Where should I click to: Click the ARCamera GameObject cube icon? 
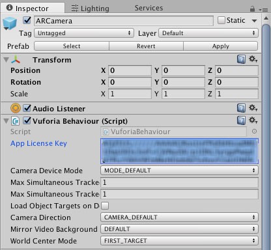[10, 23]
